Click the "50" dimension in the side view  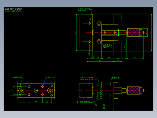pos(104,108)
